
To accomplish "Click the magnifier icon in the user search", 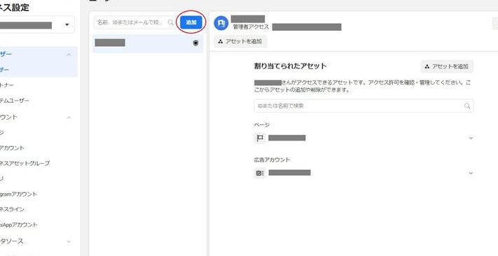I will click(x=170, y=22).
